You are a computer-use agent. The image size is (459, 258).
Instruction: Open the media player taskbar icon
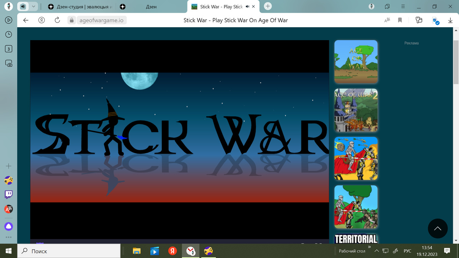coord(155,251)
